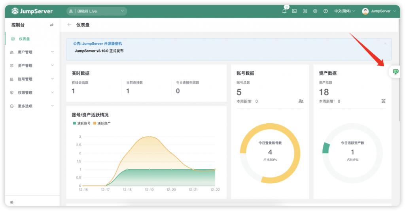Click the 账号/资产活跃情况 chart title

[x=90, y=115]
